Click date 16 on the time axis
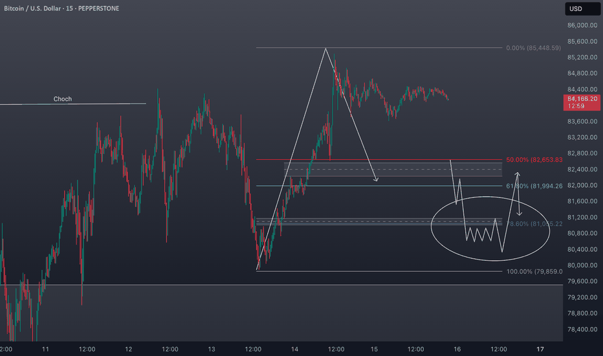603x356 pixels. coord(457,349)
